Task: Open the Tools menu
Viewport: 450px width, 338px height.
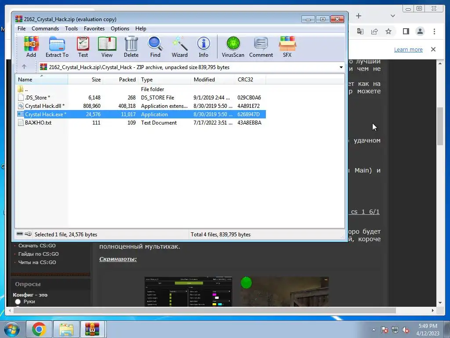Action: tap(71, 29)
